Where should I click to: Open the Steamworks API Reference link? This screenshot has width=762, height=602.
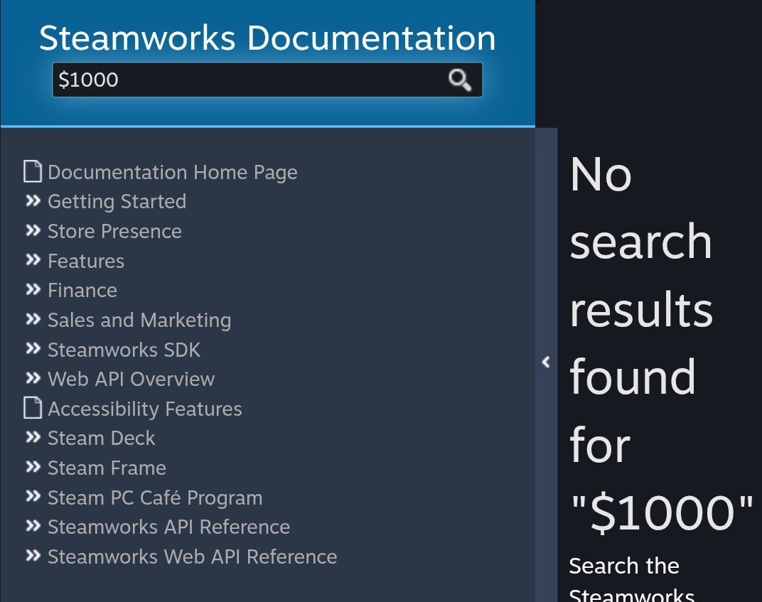[169, 527]
